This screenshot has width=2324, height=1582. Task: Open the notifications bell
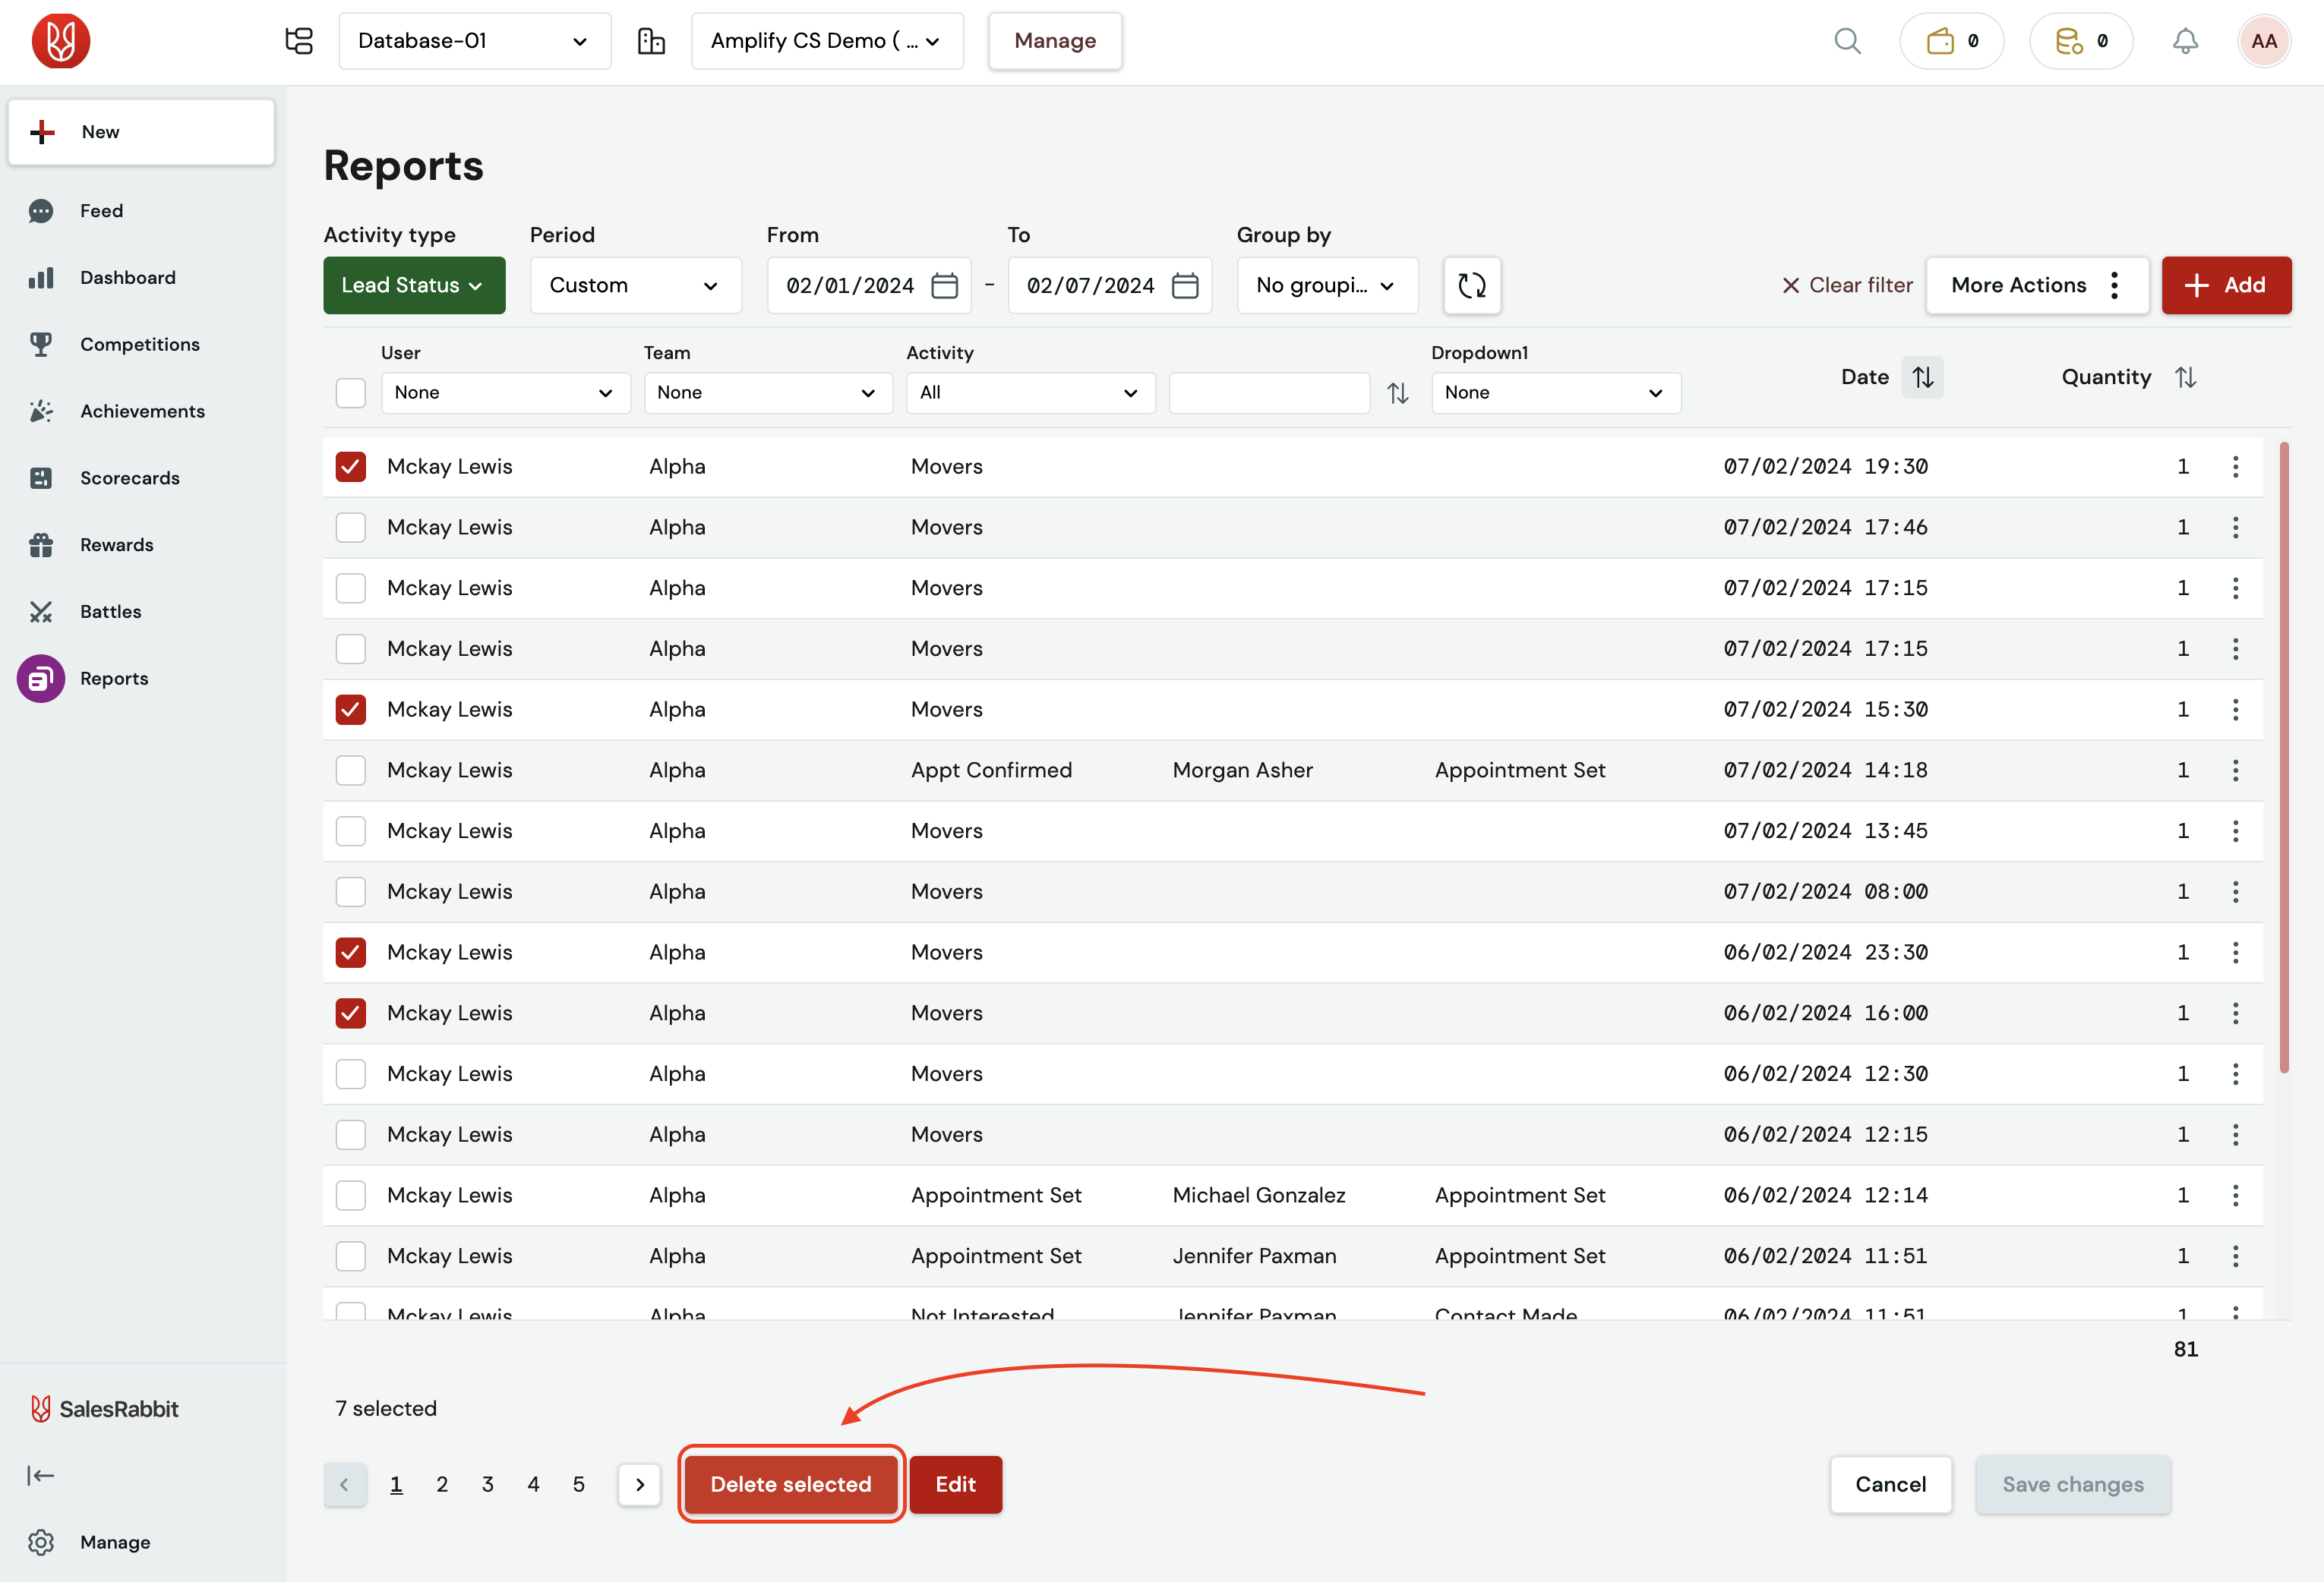[x=2185, y=41]
